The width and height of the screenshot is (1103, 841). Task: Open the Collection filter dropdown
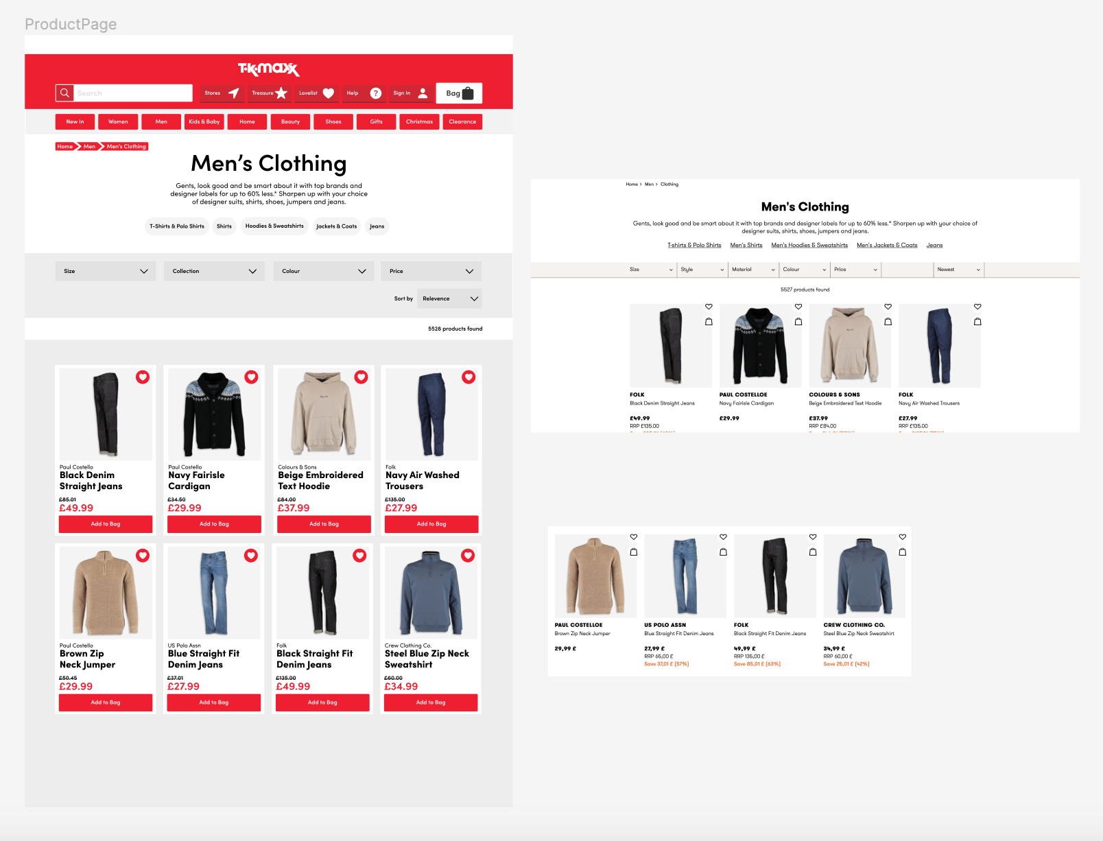coord(214,271)
